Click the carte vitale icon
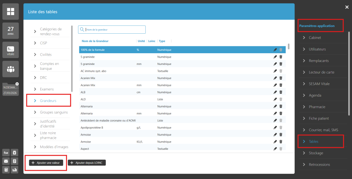This screenshot has height=179, width=352. pyautogui.click(x=11, y=50)
